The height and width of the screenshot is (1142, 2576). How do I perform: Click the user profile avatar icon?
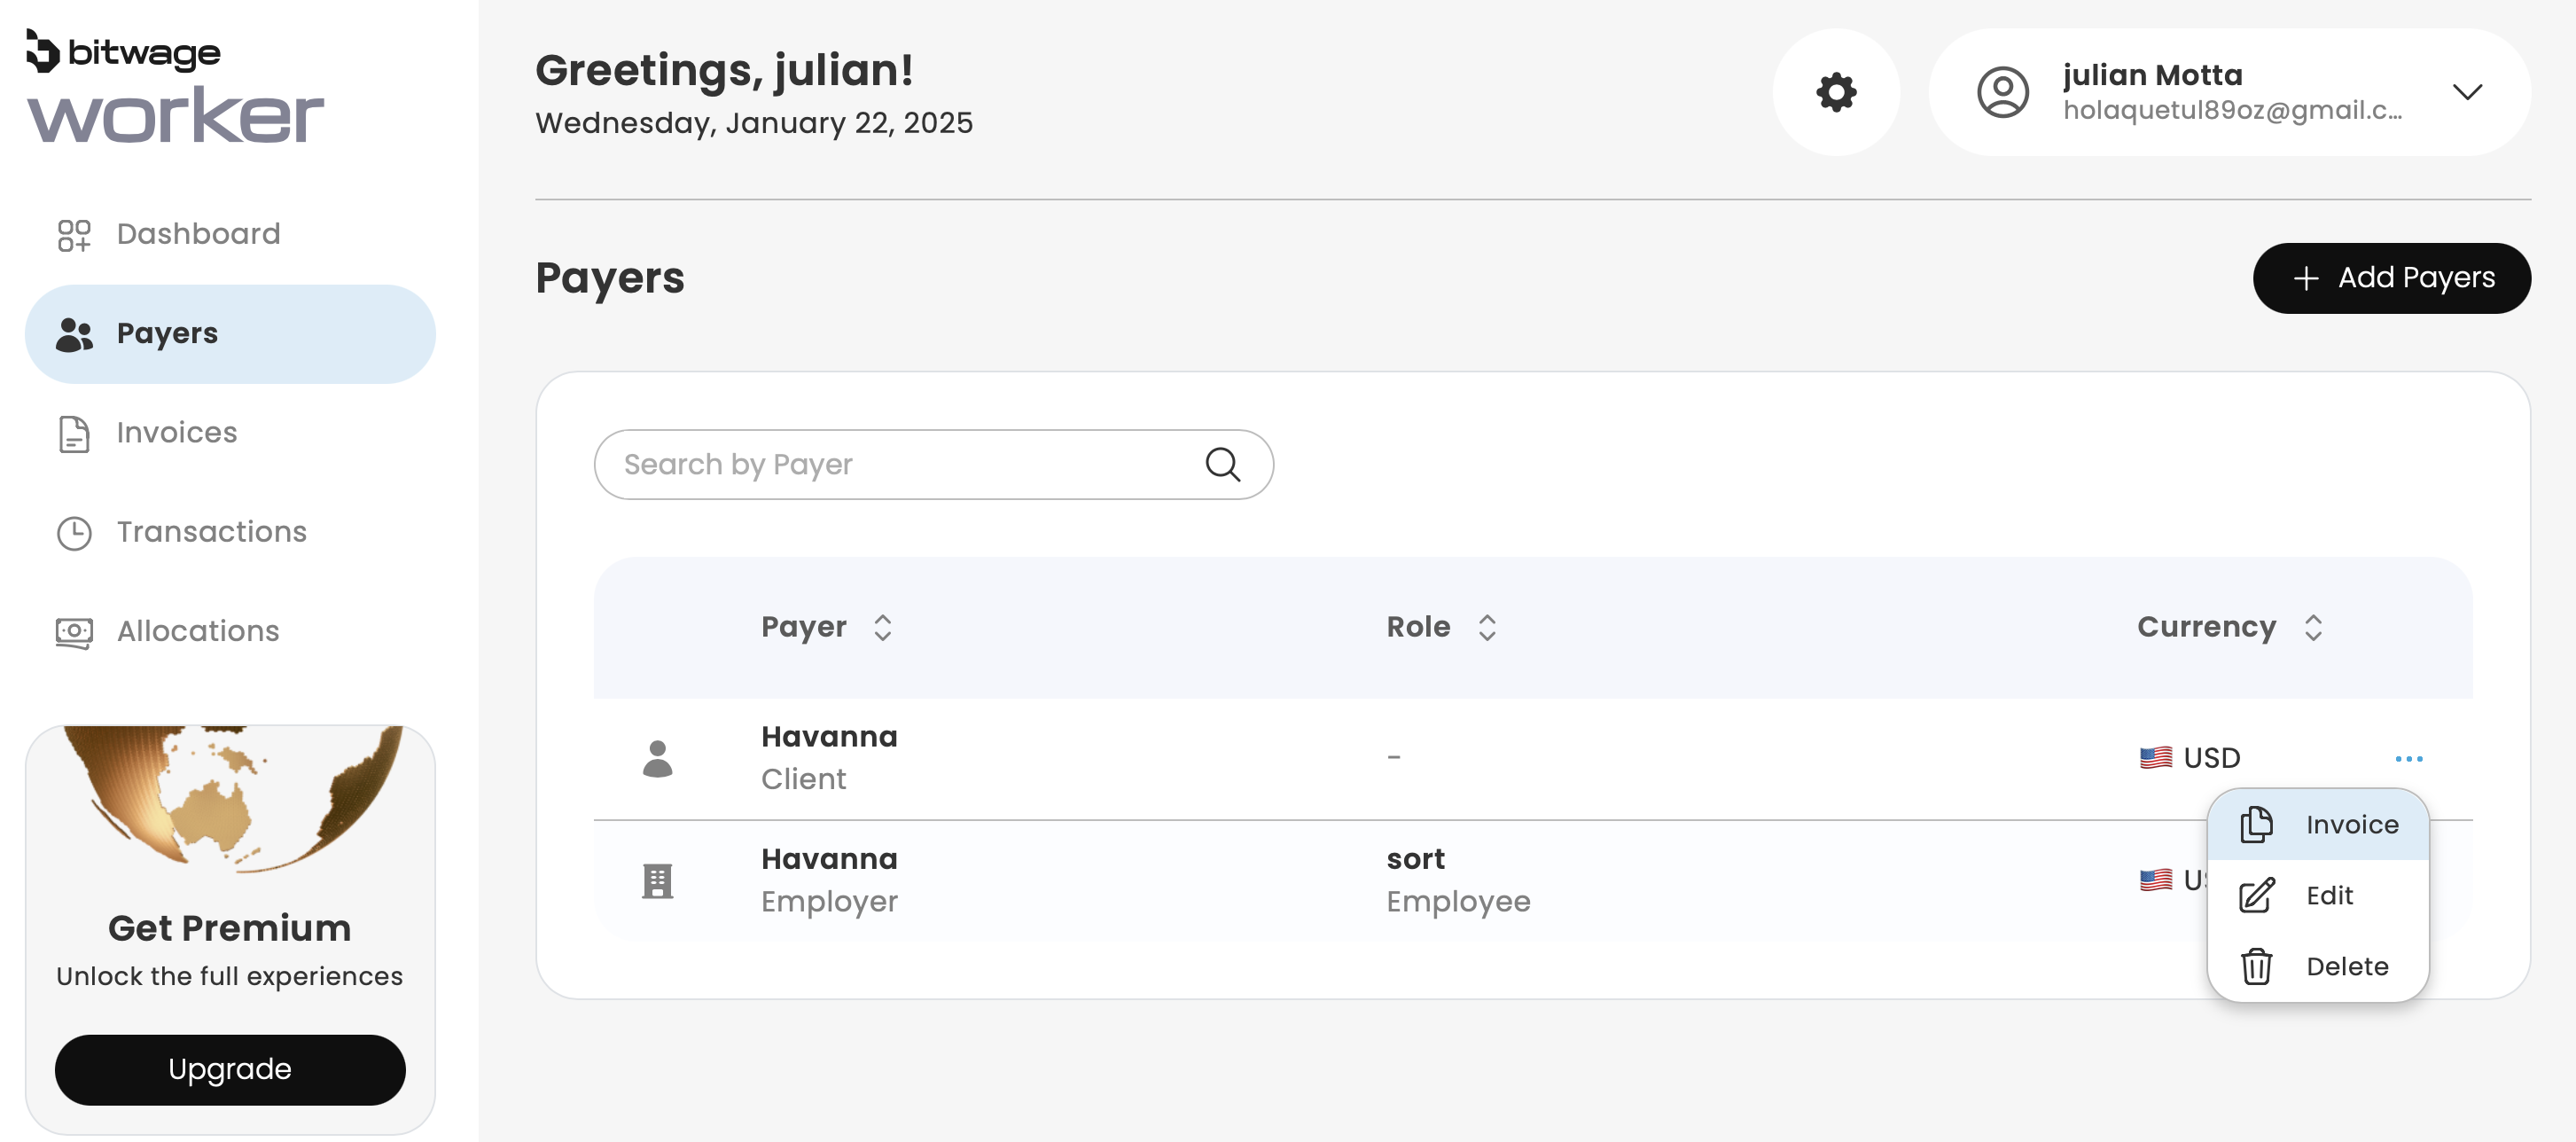(2002, 92)
